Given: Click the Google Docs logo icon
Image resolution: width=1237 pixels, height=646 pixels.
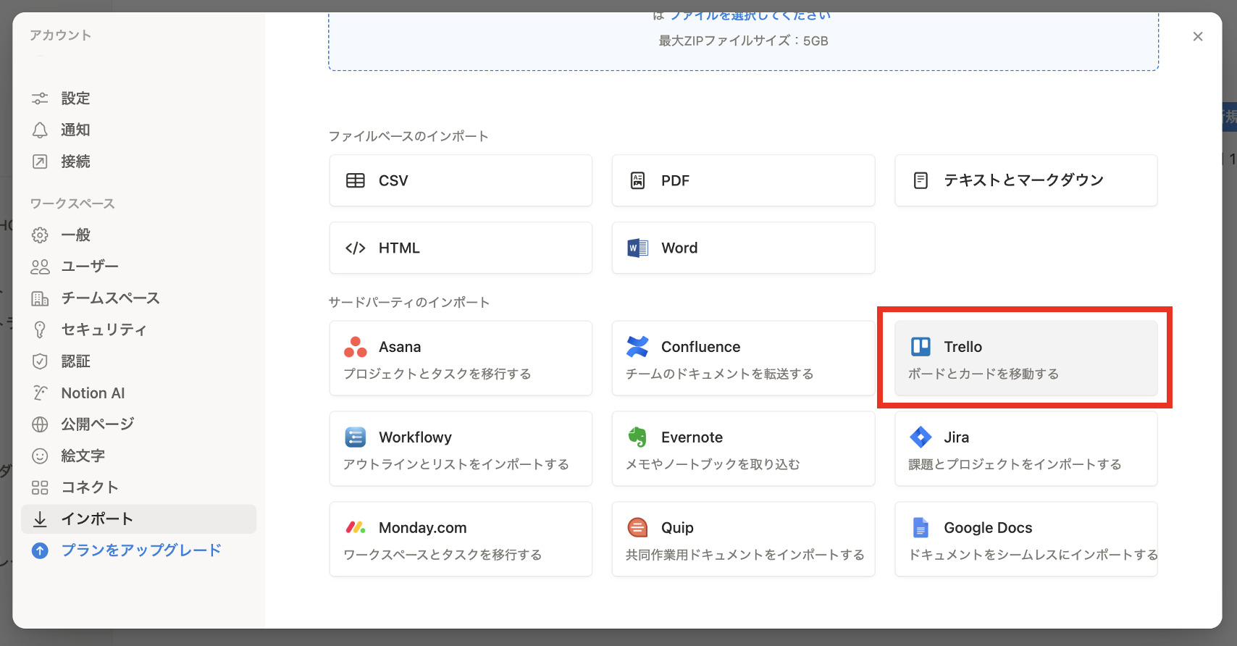Looking at the screenshot, I should point(921,528).
